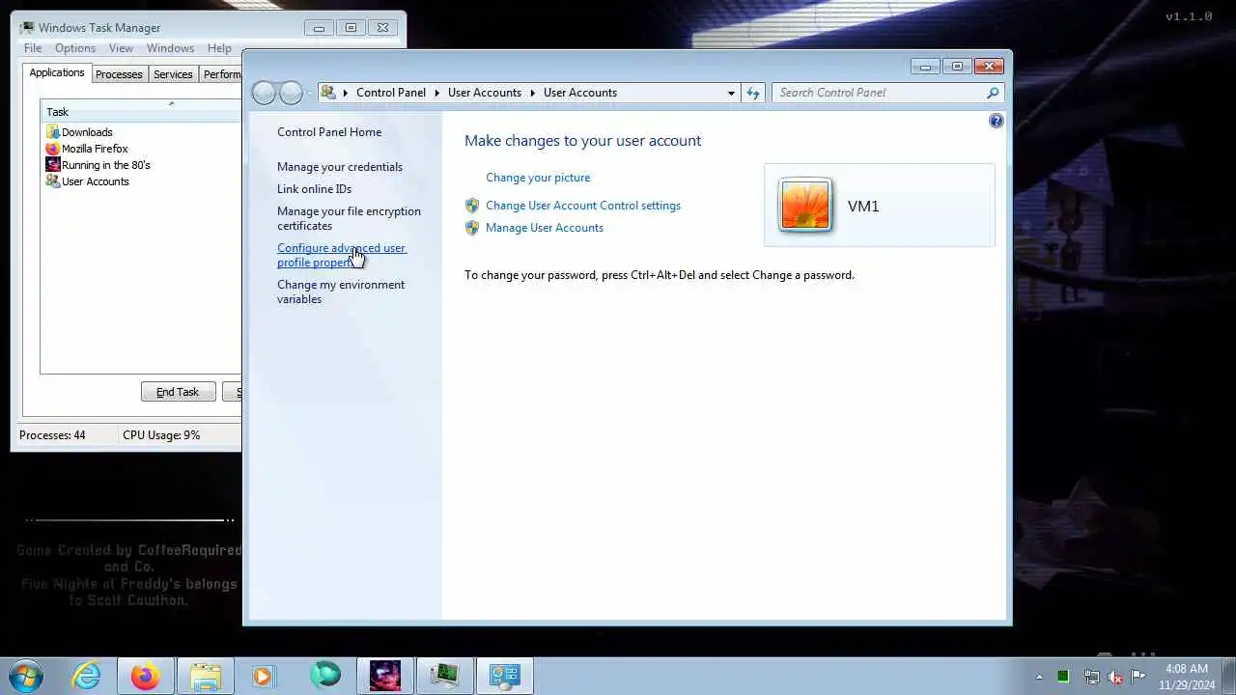Click the muted volume tray icon
The height and width of the screenshot is (695, 1236).
1116,677
